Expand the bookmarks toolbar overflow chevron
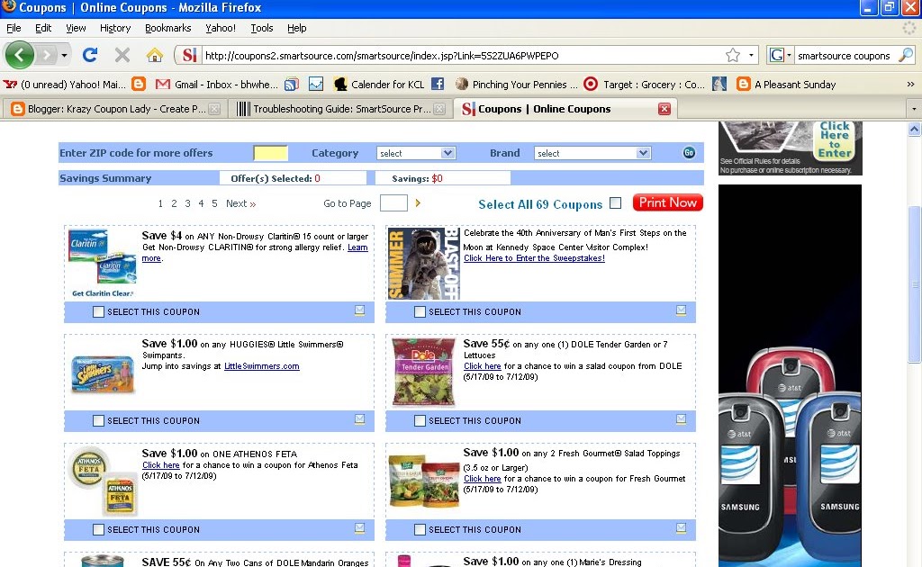922x567 pixels. (x=910, y=85)
